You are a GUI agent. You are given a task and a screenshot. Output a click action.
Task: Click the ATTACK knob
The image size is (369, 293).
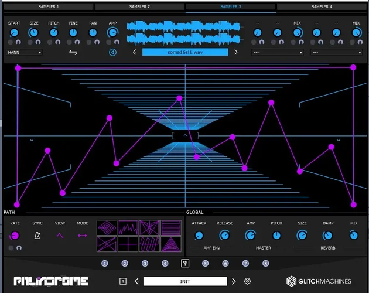coord(199,236)
